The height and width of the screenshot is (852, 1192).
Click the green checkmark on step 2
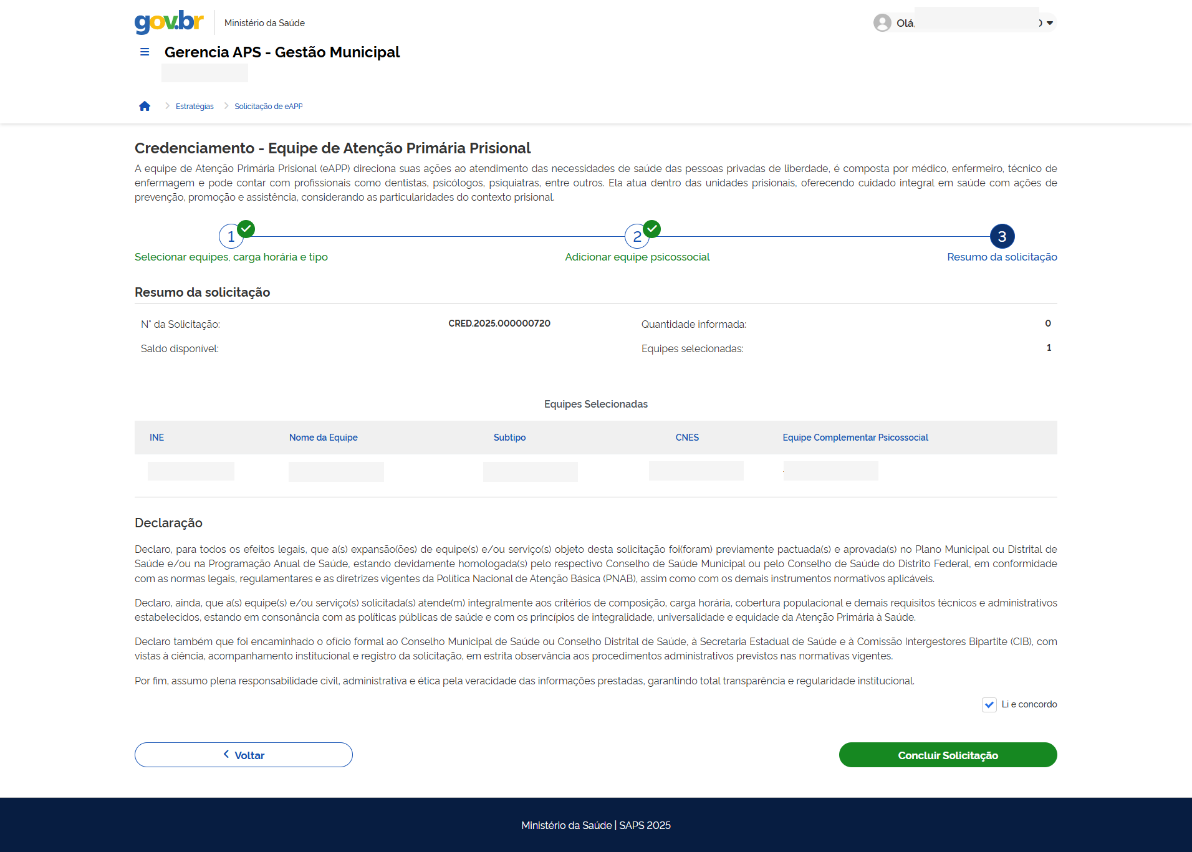(652, 229)
